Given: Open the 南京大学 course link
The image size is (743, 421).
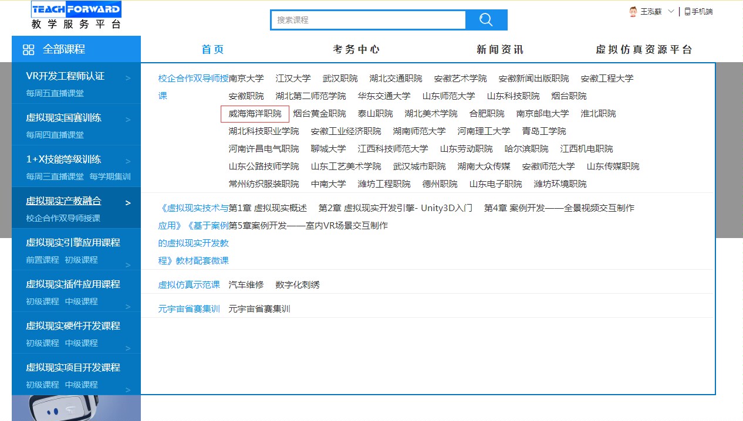Looking at the screenshot, I should point(246,79).
